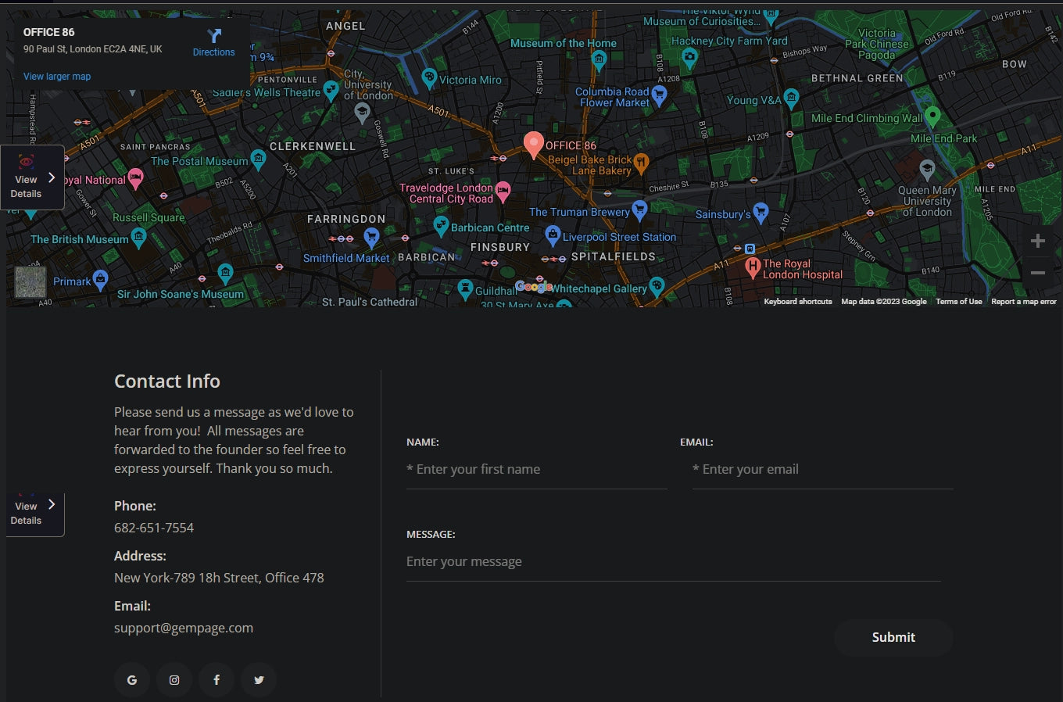Select the Young V&A marker icon
The image size is (1063, 702).
791,98
